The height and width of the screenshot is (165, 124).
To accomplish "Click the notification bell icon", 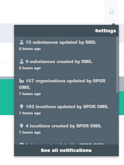I will [x=112, y=11].
